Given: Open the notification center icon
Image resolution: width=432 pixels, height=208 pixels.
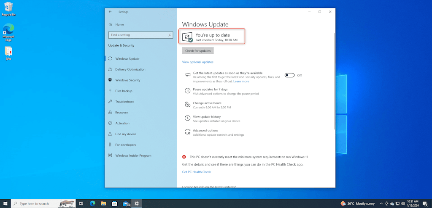Looking at the screenshot, I should point(425,204).
